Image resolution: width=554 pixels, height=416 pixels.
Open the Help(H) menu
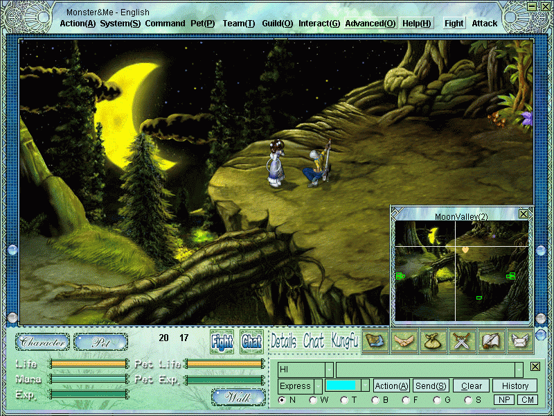click(417, 24)
